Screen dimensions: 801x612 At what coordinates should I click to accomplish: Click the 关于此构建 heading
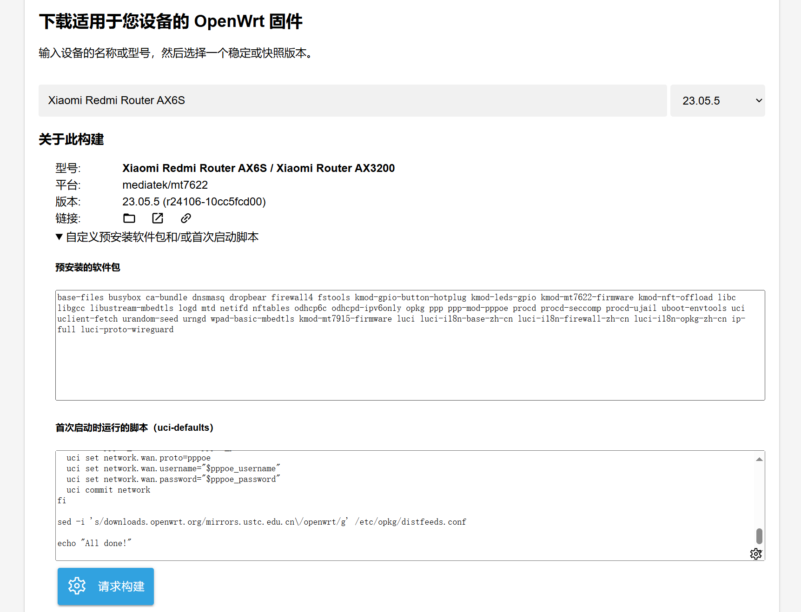pyautogui.click(x=71, y=139)
